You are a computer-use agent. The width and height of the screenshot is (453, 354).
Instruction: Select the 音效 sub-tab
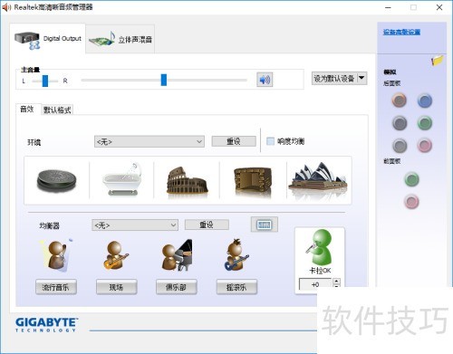[x=27, y=110]
